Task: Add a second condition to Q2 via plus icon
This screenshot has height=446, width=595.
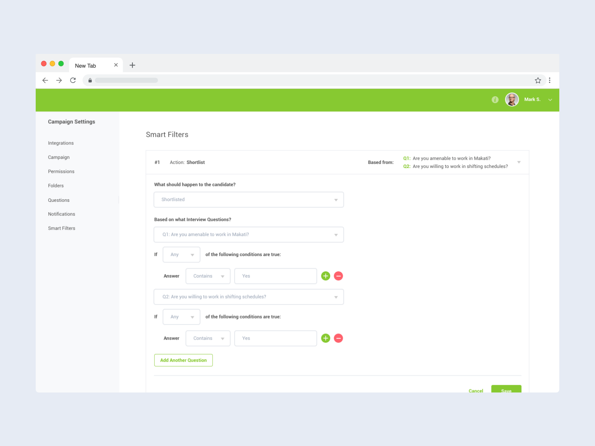Action: coord(325,338)
